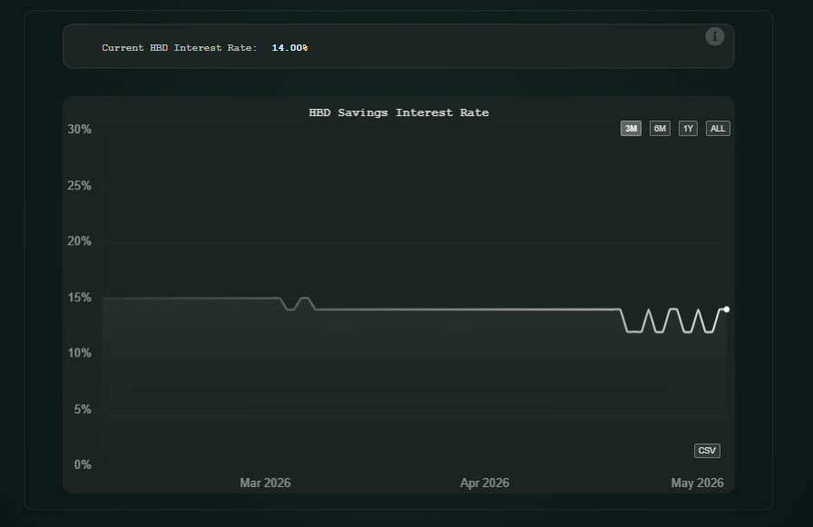Click the 20% y-axis label

79,241
